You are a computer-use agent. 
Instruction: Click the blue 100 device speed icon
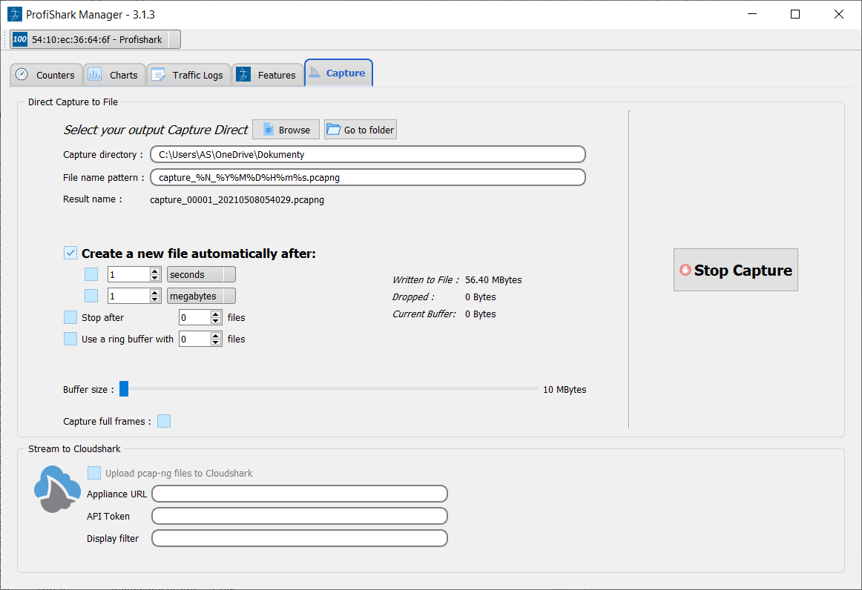(x=20, y=39)
